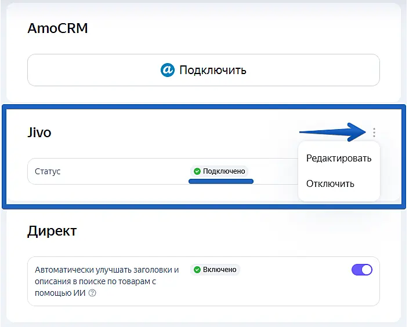
Task: Click the Включено status badge
Action: click(x=215, y=270)
